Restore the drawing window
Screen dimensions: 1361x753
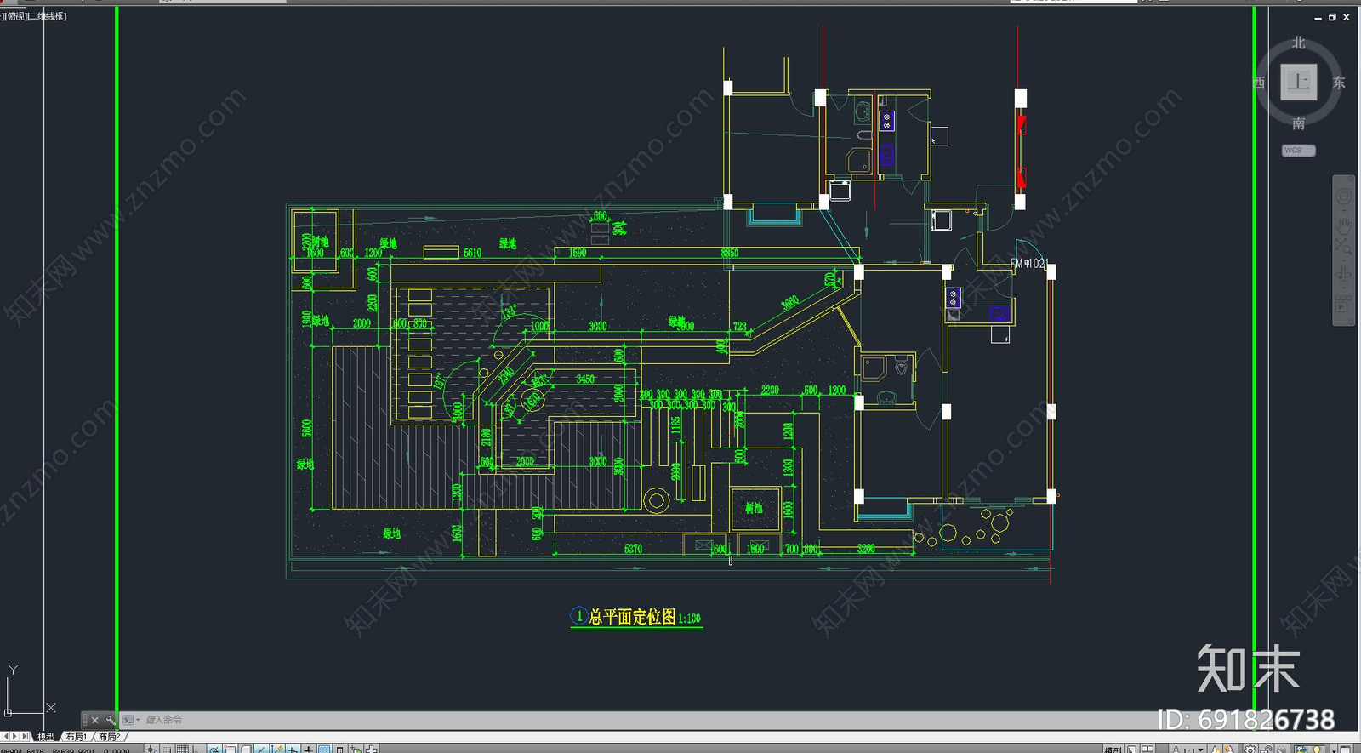click(x=1332, y=17)
